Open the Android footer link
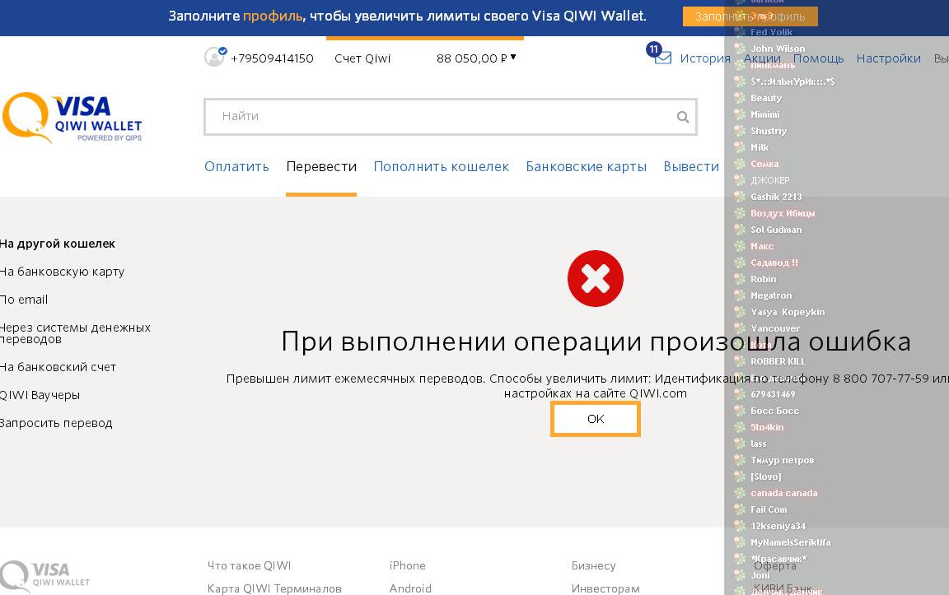Viewport: 949px width, 595px height. click(x=410, y=588)
